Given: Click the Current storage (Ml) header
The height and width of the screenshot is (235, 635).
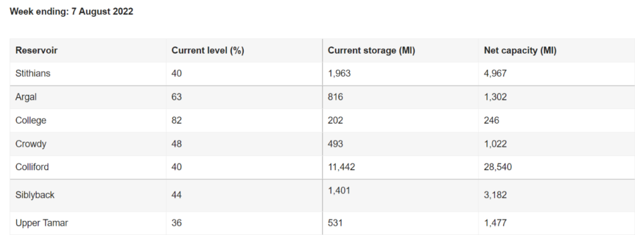Looking at the screenshot, I should pyautogui.click(x=371, y=51).
